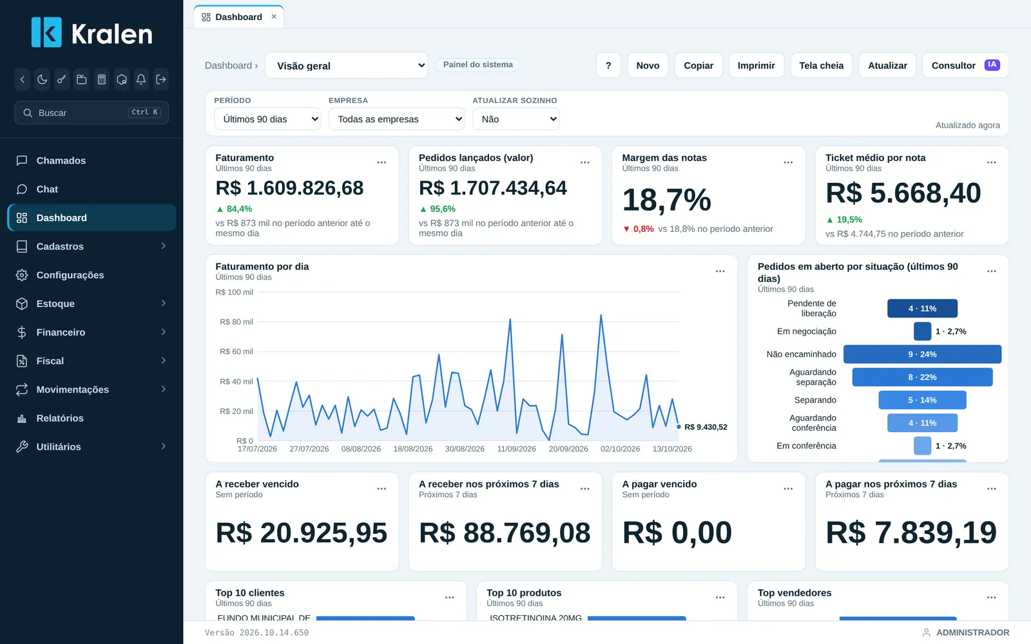Click the folder icon in the sidebar toolbar
1031x644 pixels.
click(82, 80)
